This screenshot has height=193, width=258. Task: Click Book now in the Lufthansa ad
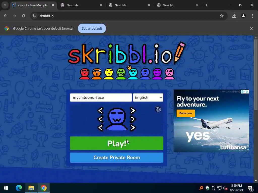pos(186,113)
